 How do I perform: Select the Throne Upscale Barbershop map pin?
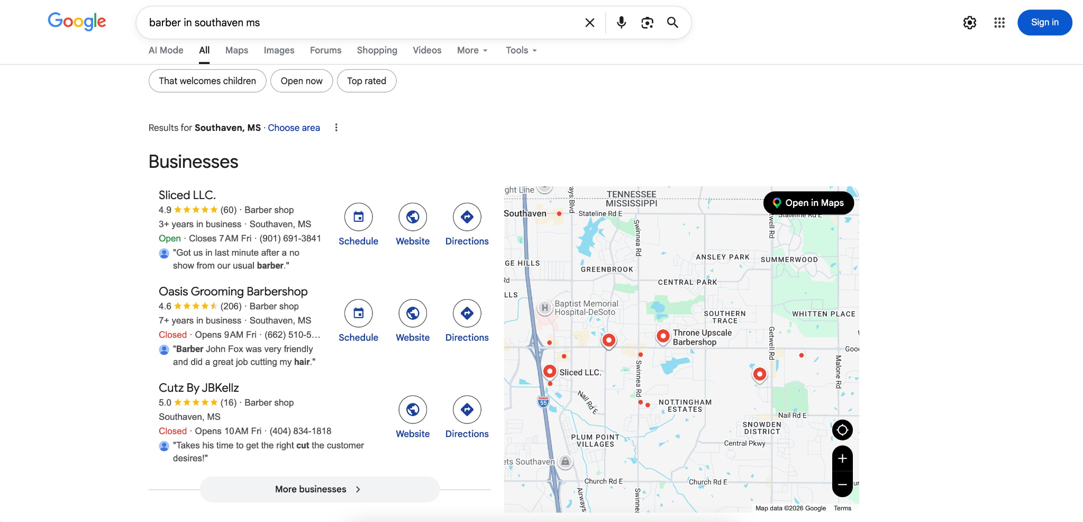pos(662,336)
